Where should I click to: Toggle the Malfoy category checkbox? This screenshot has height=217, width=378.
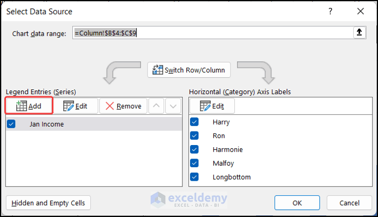tap(195, 163)
